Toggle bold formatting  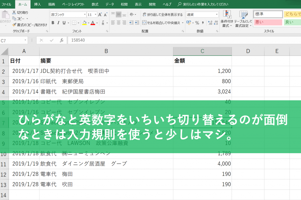[x=53, y=23]
